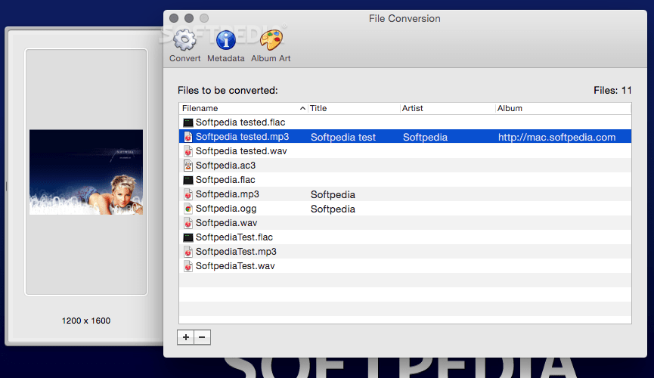Sort by the Filename column header
Screen dimensions: 654x378
243,108
